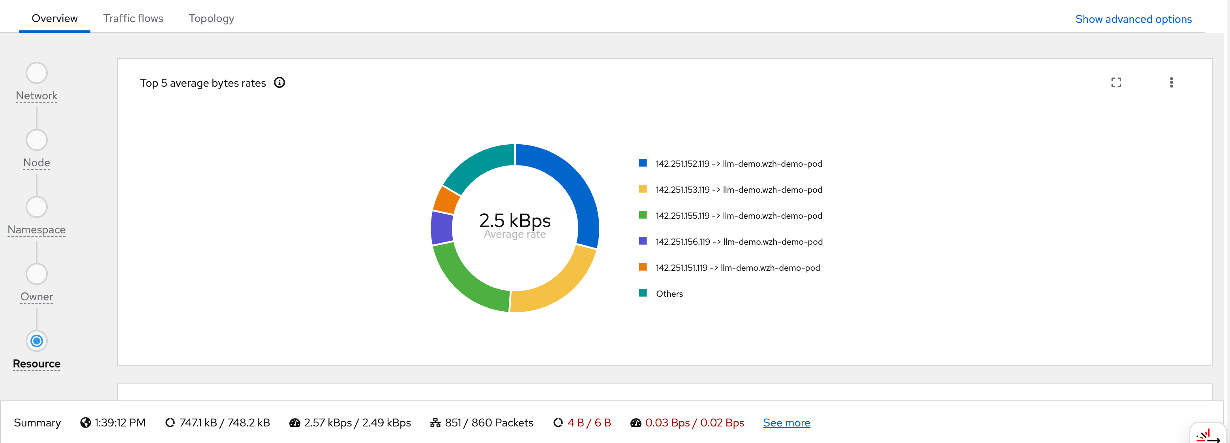
Task: Click the red speedometer icon beside 0.03 Bps
Action: coord(636,423)
